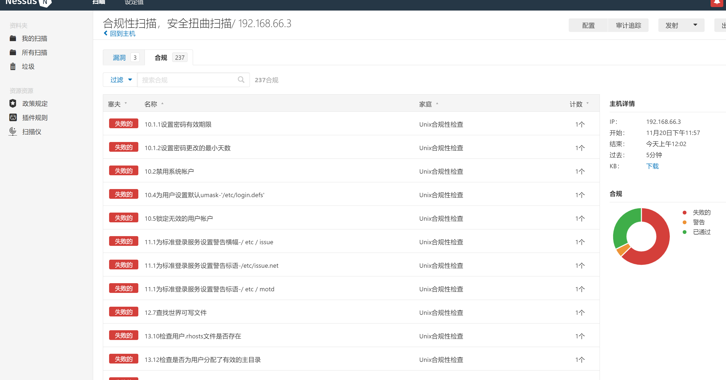Image resolution: width=726 pixels, height=380 pixels.
Task: Click Unix合规性检查 on 10.2 row
Action: pyautogui.click(x=441, y=171)
